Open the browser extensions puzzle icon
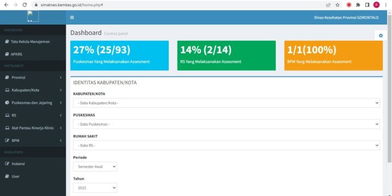 tap(358, 5)
